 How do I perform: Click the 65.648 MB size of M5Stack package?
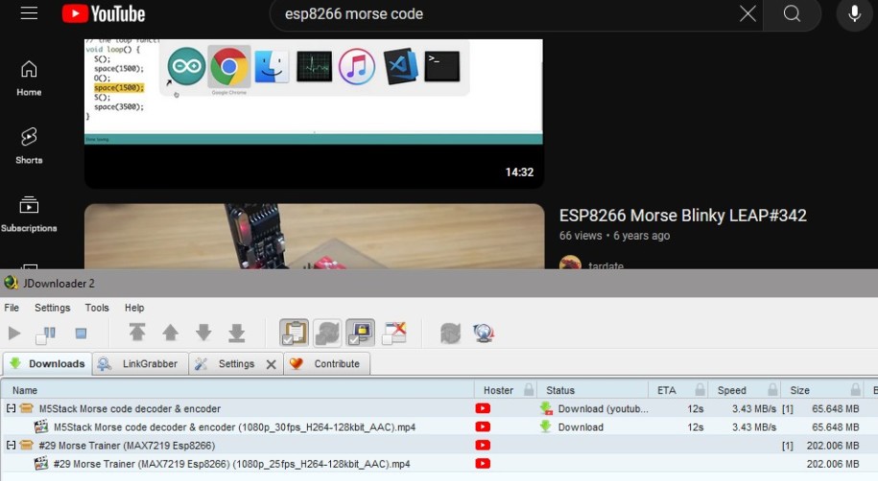(836, 409)
